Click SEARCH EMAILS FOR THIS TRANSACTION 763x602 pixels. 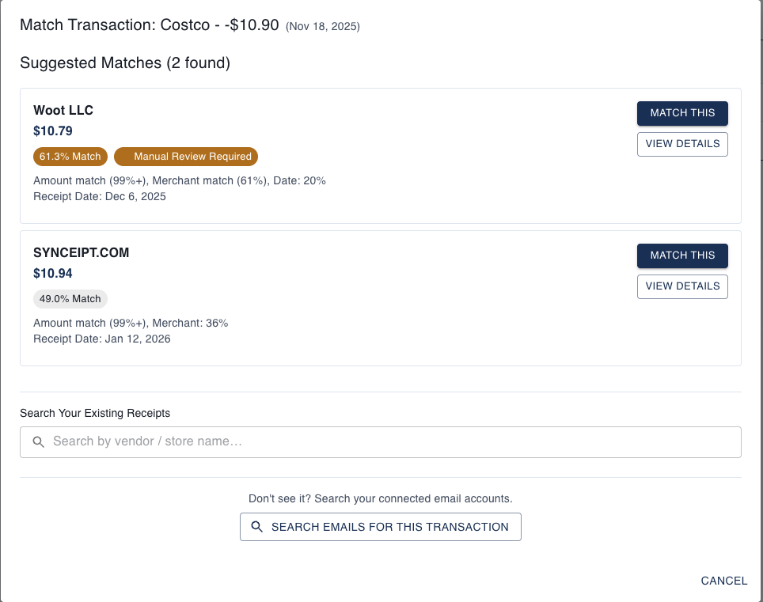[380, 526]
